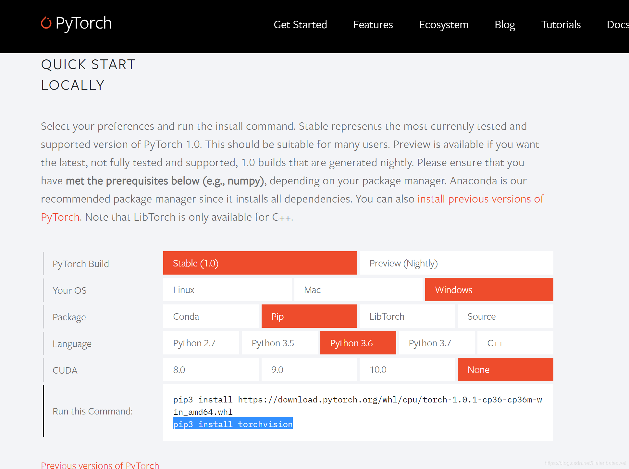The width and height of the screenshot is (629, 469).
Task: Choose Windows as your OS
Action: pyautogui.click(x=489, y=290)
